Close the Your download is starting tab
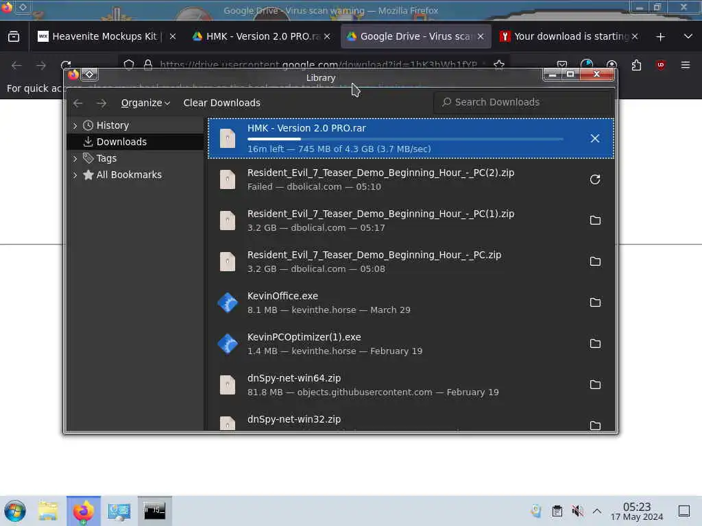This screenshot has width=702, height=526. point(634,37)
